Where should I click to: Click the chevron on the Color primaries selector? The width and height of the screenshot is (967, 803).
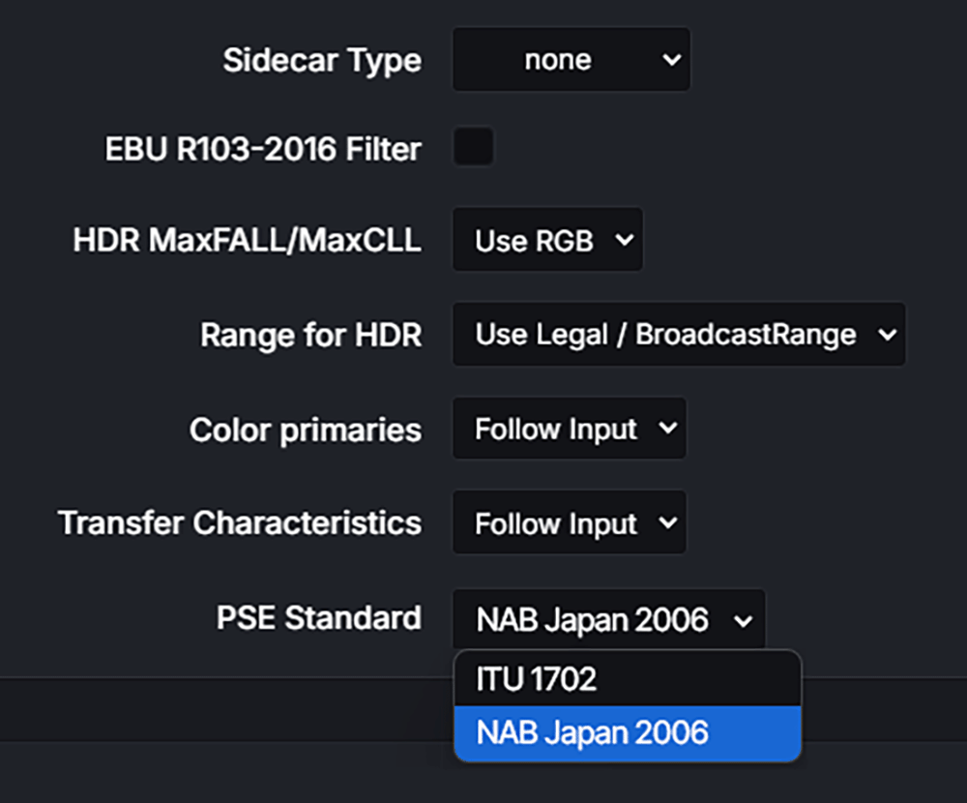pyautogui.click(x=668, y=428)
